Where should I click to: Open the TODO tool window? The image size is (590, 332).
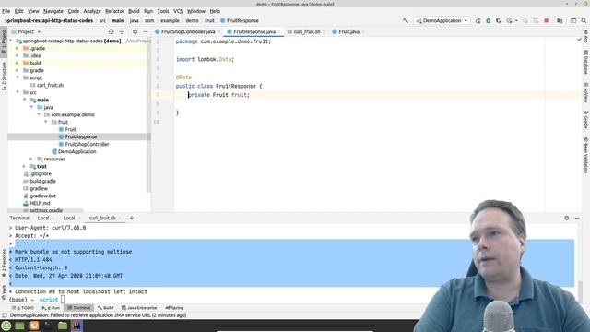click(23, 308)
